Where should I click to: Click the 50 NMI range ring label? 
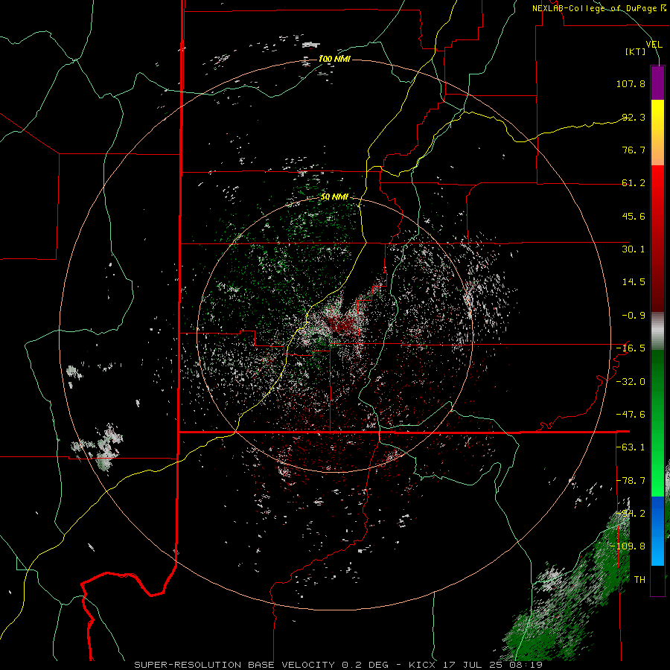tap(334, 197)
